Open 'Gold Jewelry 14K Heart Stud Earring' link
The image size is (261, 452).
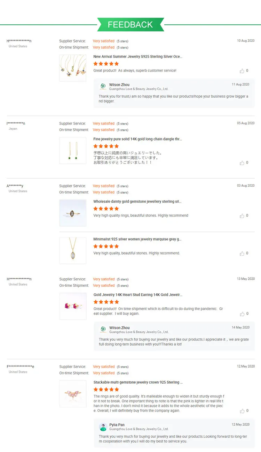(x=137, y=295)
